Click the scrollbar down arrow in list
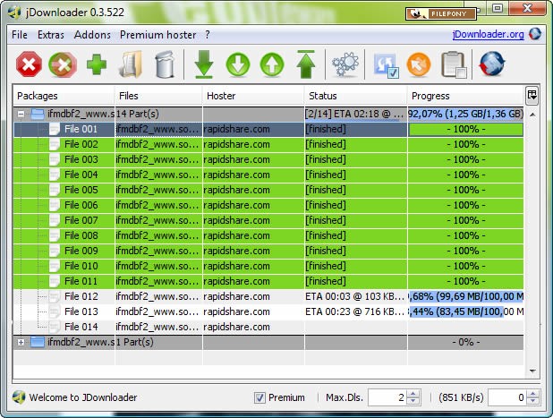Viewport: 553px width, 418px height. point(532,371)
